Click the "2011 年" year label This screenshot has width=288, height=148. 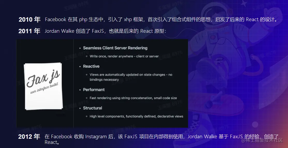point(29,31)
